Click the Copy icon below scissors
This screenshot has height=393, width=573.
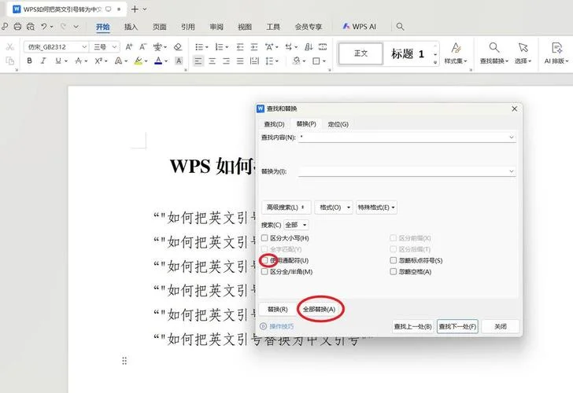coord(10,61)
